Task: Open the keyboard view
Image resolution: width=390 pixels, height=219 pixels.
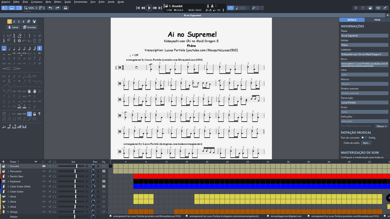Action: [x=363, y=8]
